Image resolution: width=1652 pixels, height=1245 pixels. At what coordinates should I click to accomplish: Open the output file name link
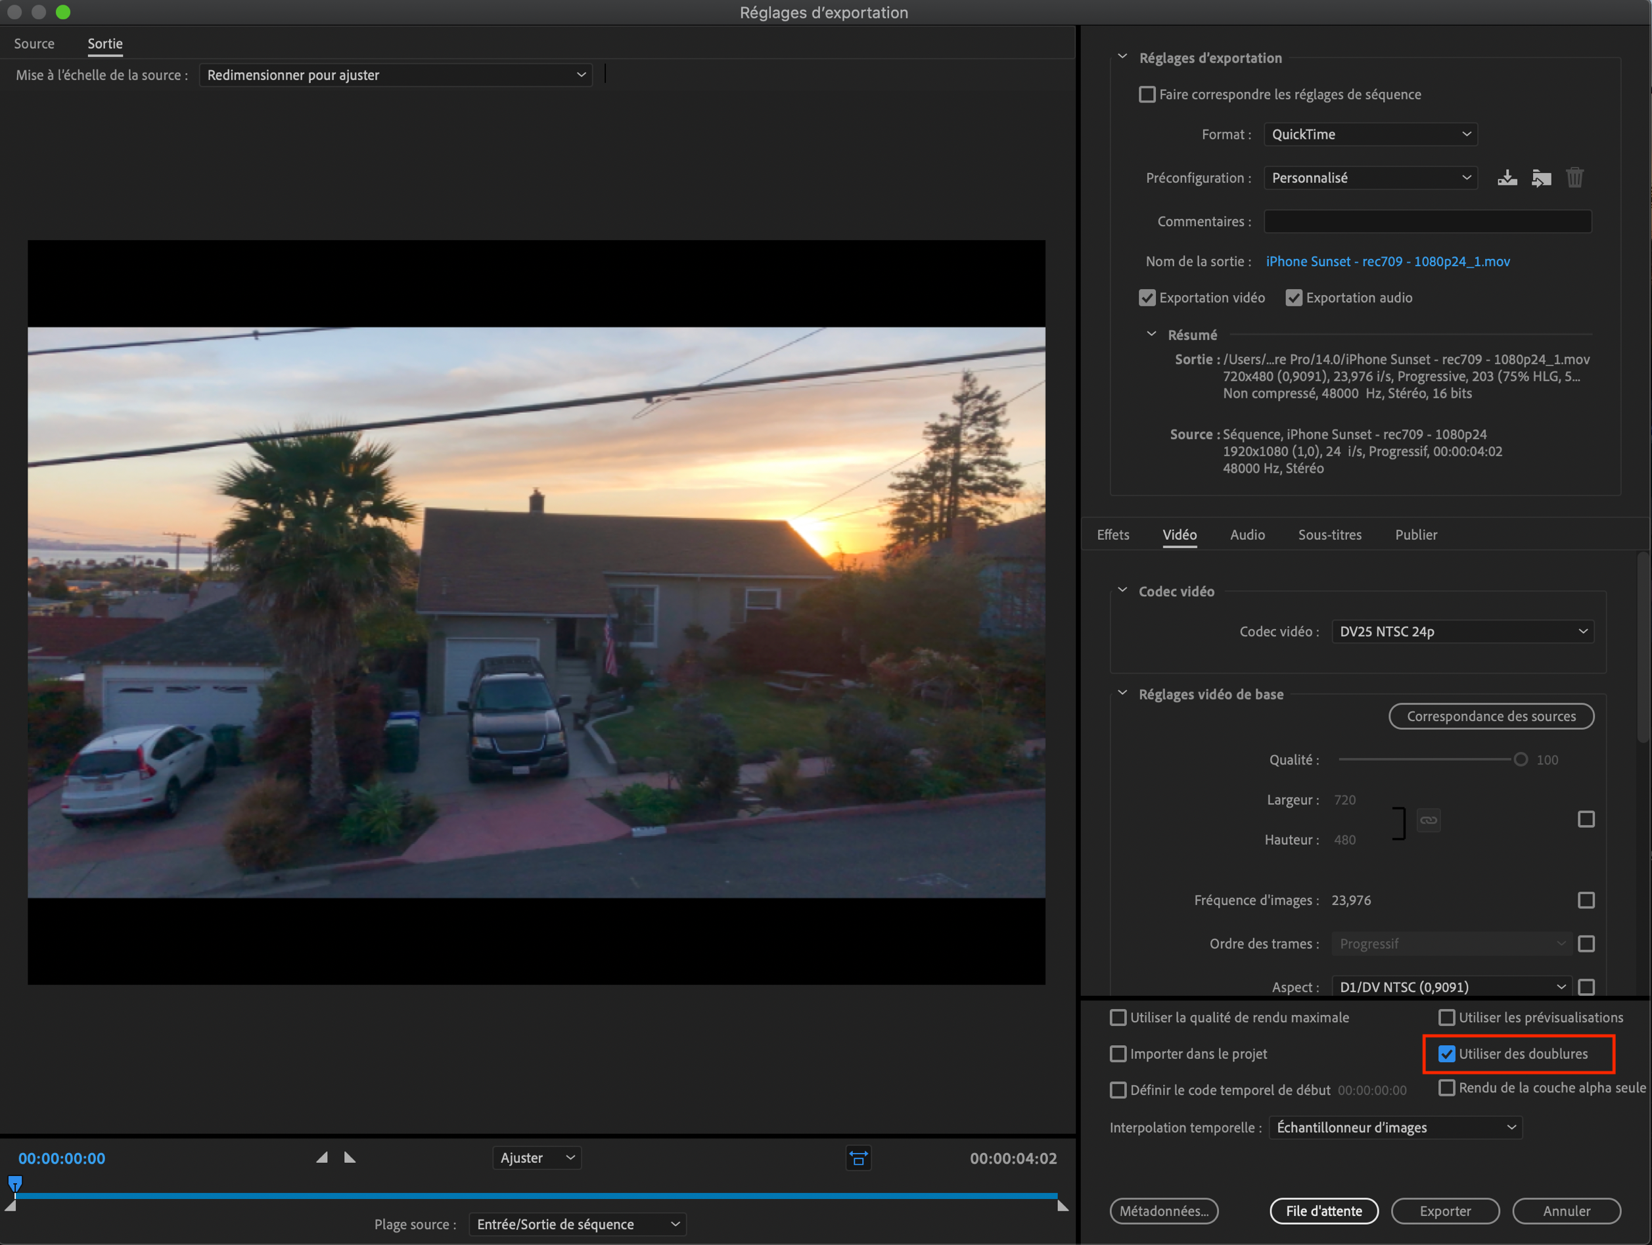pyautogui.click(x=1387, y=262)
